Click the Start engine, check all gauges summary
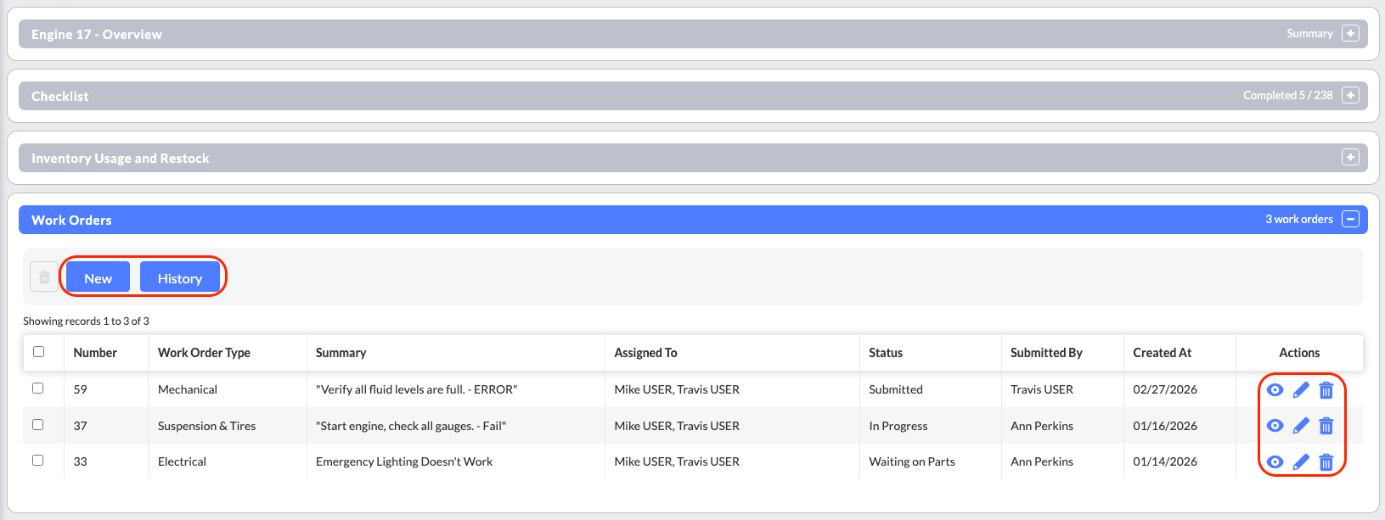 coord(411,426)
